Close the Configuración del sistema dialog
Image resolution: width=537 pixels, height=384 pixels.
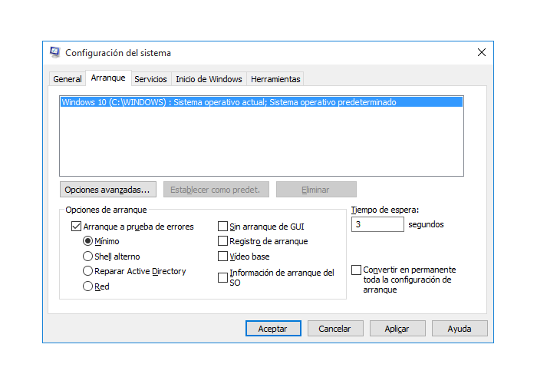(x=481, y=53)
